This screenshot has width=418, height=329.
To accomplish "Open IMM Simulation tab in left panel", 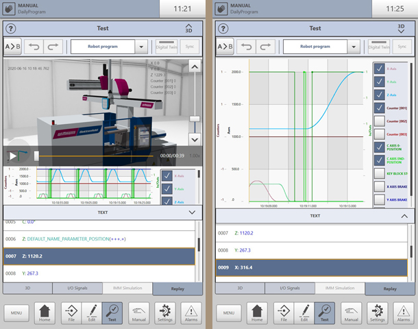I will 127,288.
